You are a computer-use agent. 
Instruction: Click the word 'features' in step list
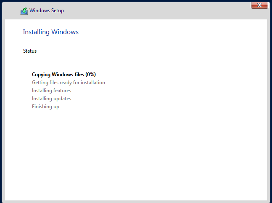(x=61, y=91)
